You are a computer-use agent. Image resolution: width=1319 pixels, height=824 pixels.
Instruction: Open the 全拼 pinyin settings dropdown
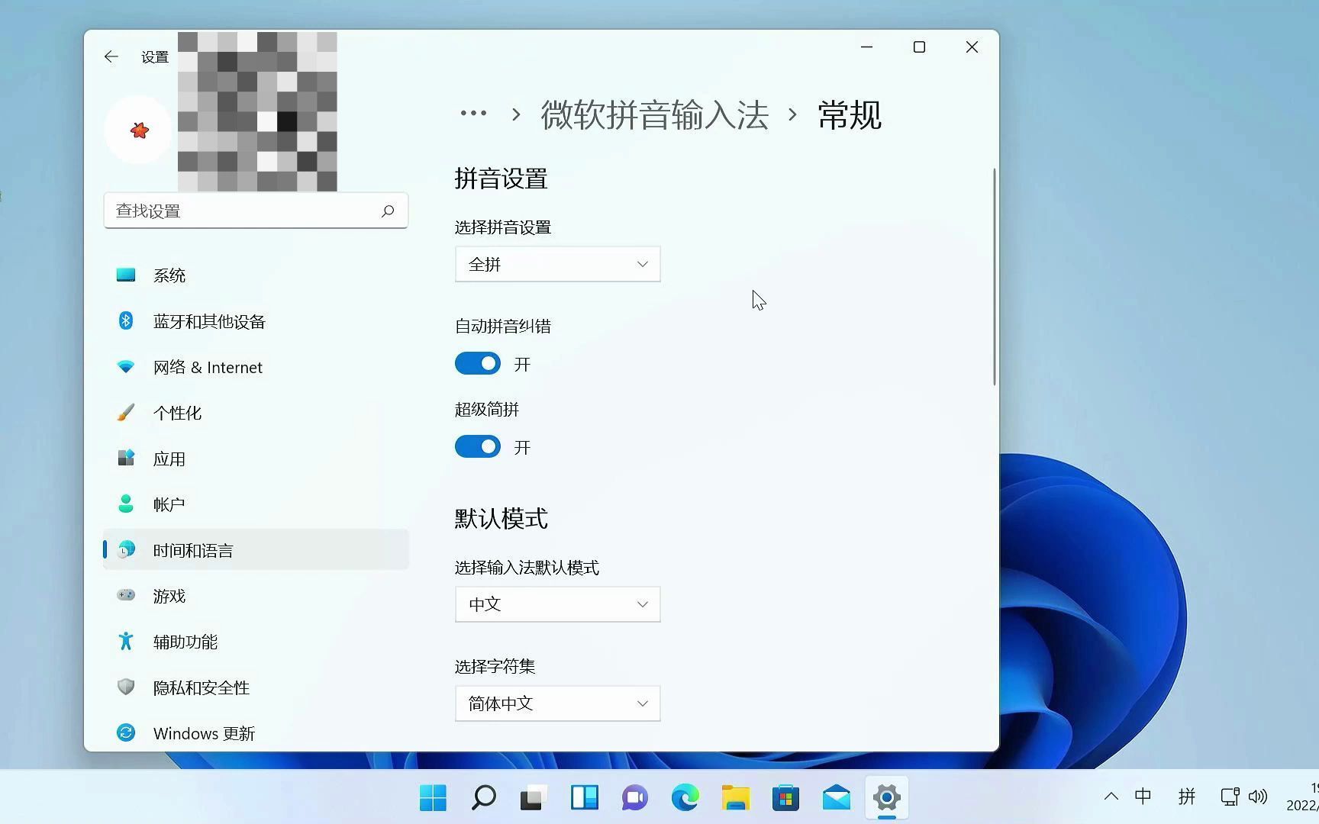click(x=558, y=264)
